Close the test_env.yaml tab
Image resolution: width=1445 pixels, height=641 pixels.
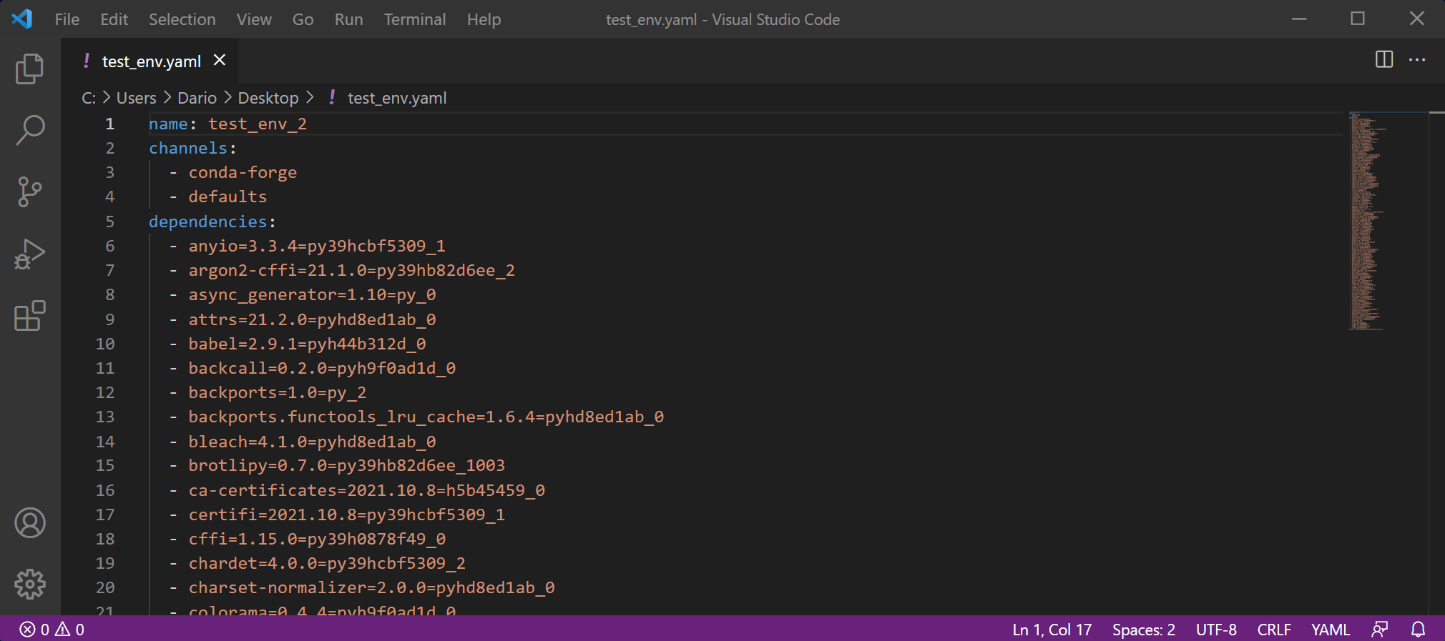click(220, 61)
